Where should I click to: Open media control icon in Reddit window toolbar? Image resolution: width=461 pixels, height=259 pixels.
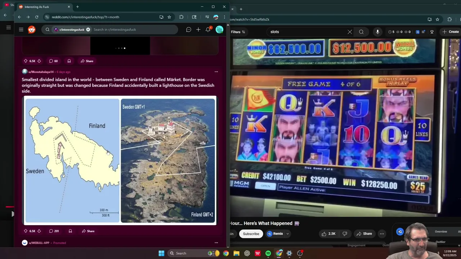click(207, 17)
